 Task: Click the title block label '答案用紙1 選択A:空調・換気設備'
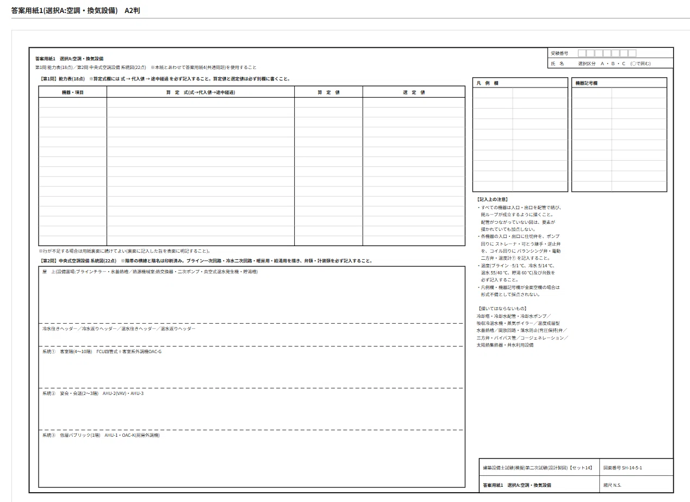[x=517, y=485]
